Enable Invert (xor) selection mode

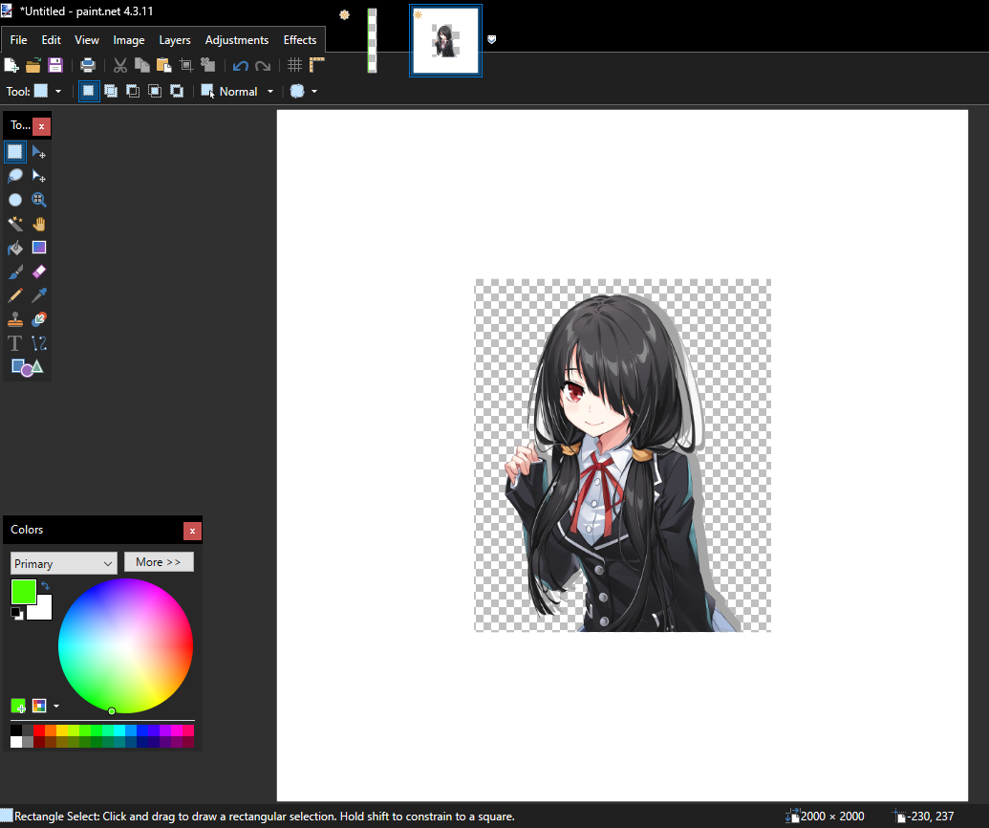click(177, 92)
